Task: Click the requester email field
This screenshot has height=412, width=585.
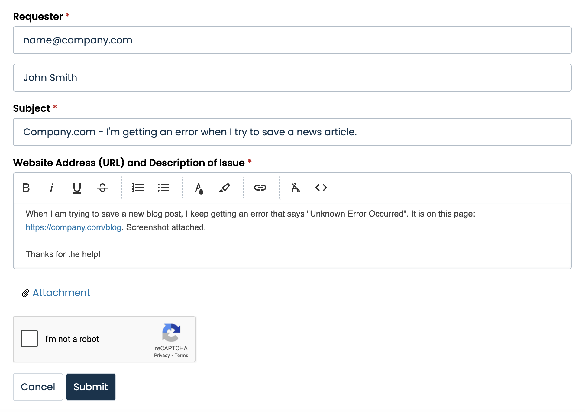Action: point(292,40)
